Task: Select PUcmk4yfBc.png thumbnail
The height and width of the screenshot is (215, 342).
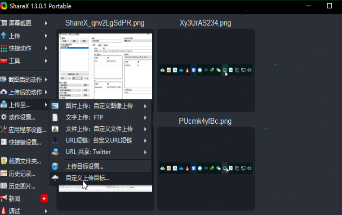Action: coord(206,168)
